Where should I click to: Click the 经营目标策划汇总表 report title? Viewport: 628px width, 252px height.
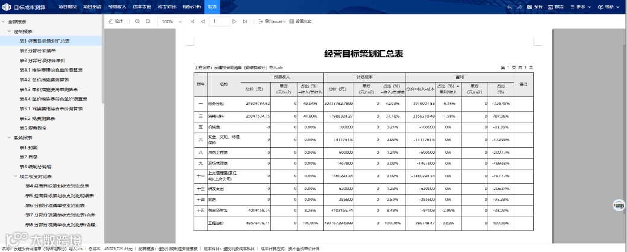[364, 54]
